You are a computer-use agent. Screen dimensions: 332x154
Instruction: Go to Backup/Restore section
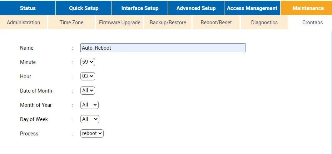[168, 23]
